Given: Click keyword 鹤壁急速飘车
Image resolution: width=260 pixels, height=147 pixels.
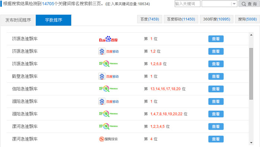Looking at the screenshot, I should pyautogui.click(x=25, y=76).
